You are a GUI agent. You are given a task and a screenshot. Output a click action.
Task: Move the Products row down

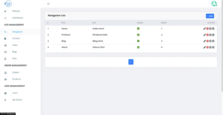pyautogui.click(x=213, y=35)
